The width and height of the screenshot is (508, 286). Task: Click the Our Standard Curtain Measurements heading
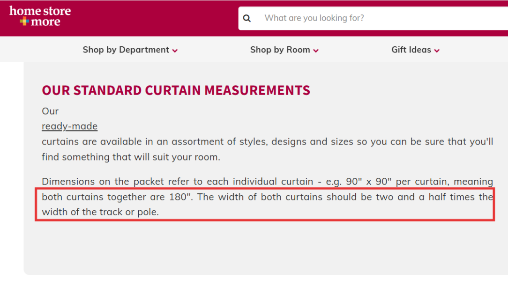tap(176, 90)
